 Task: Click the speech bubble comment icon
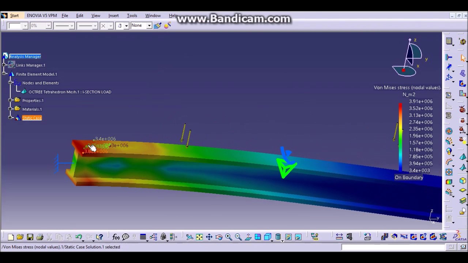click(x=126, y=237)
